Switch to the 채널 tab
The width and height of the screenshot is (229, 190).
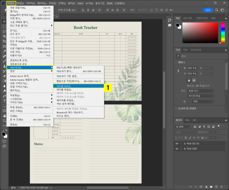click(x=187, y=120)
